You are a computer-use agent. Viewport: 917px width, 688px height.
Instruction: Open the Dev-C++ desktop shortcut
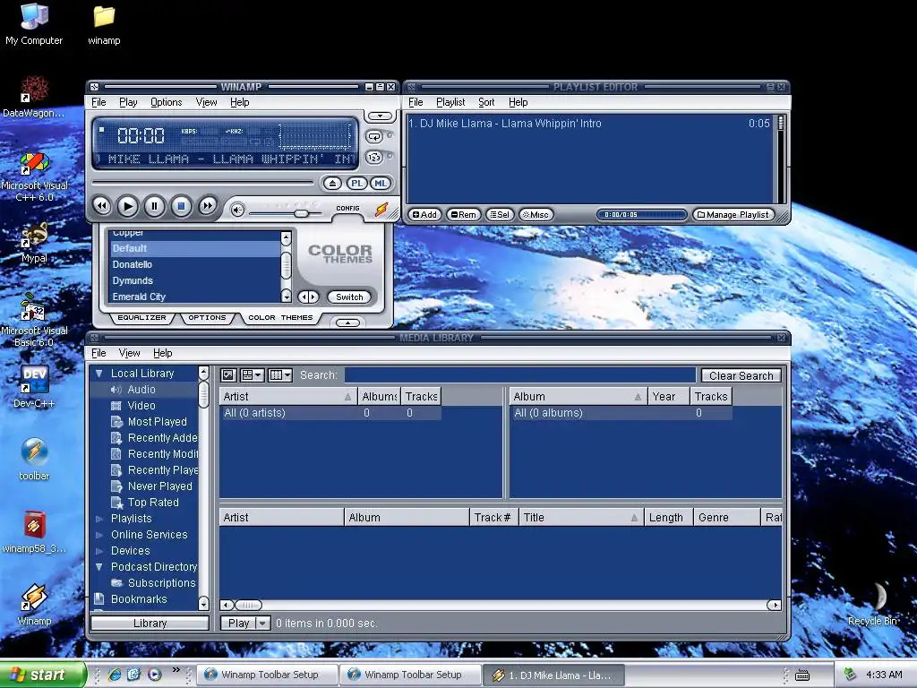pos(34,387)
